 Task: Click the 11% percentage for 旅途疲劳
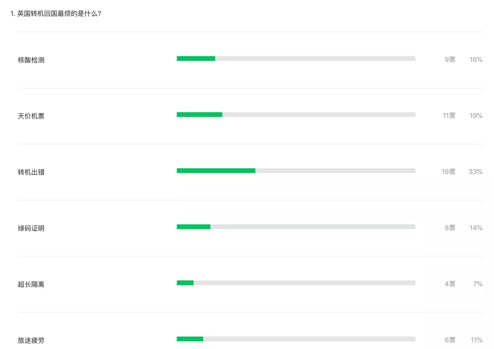coord(476,340)
